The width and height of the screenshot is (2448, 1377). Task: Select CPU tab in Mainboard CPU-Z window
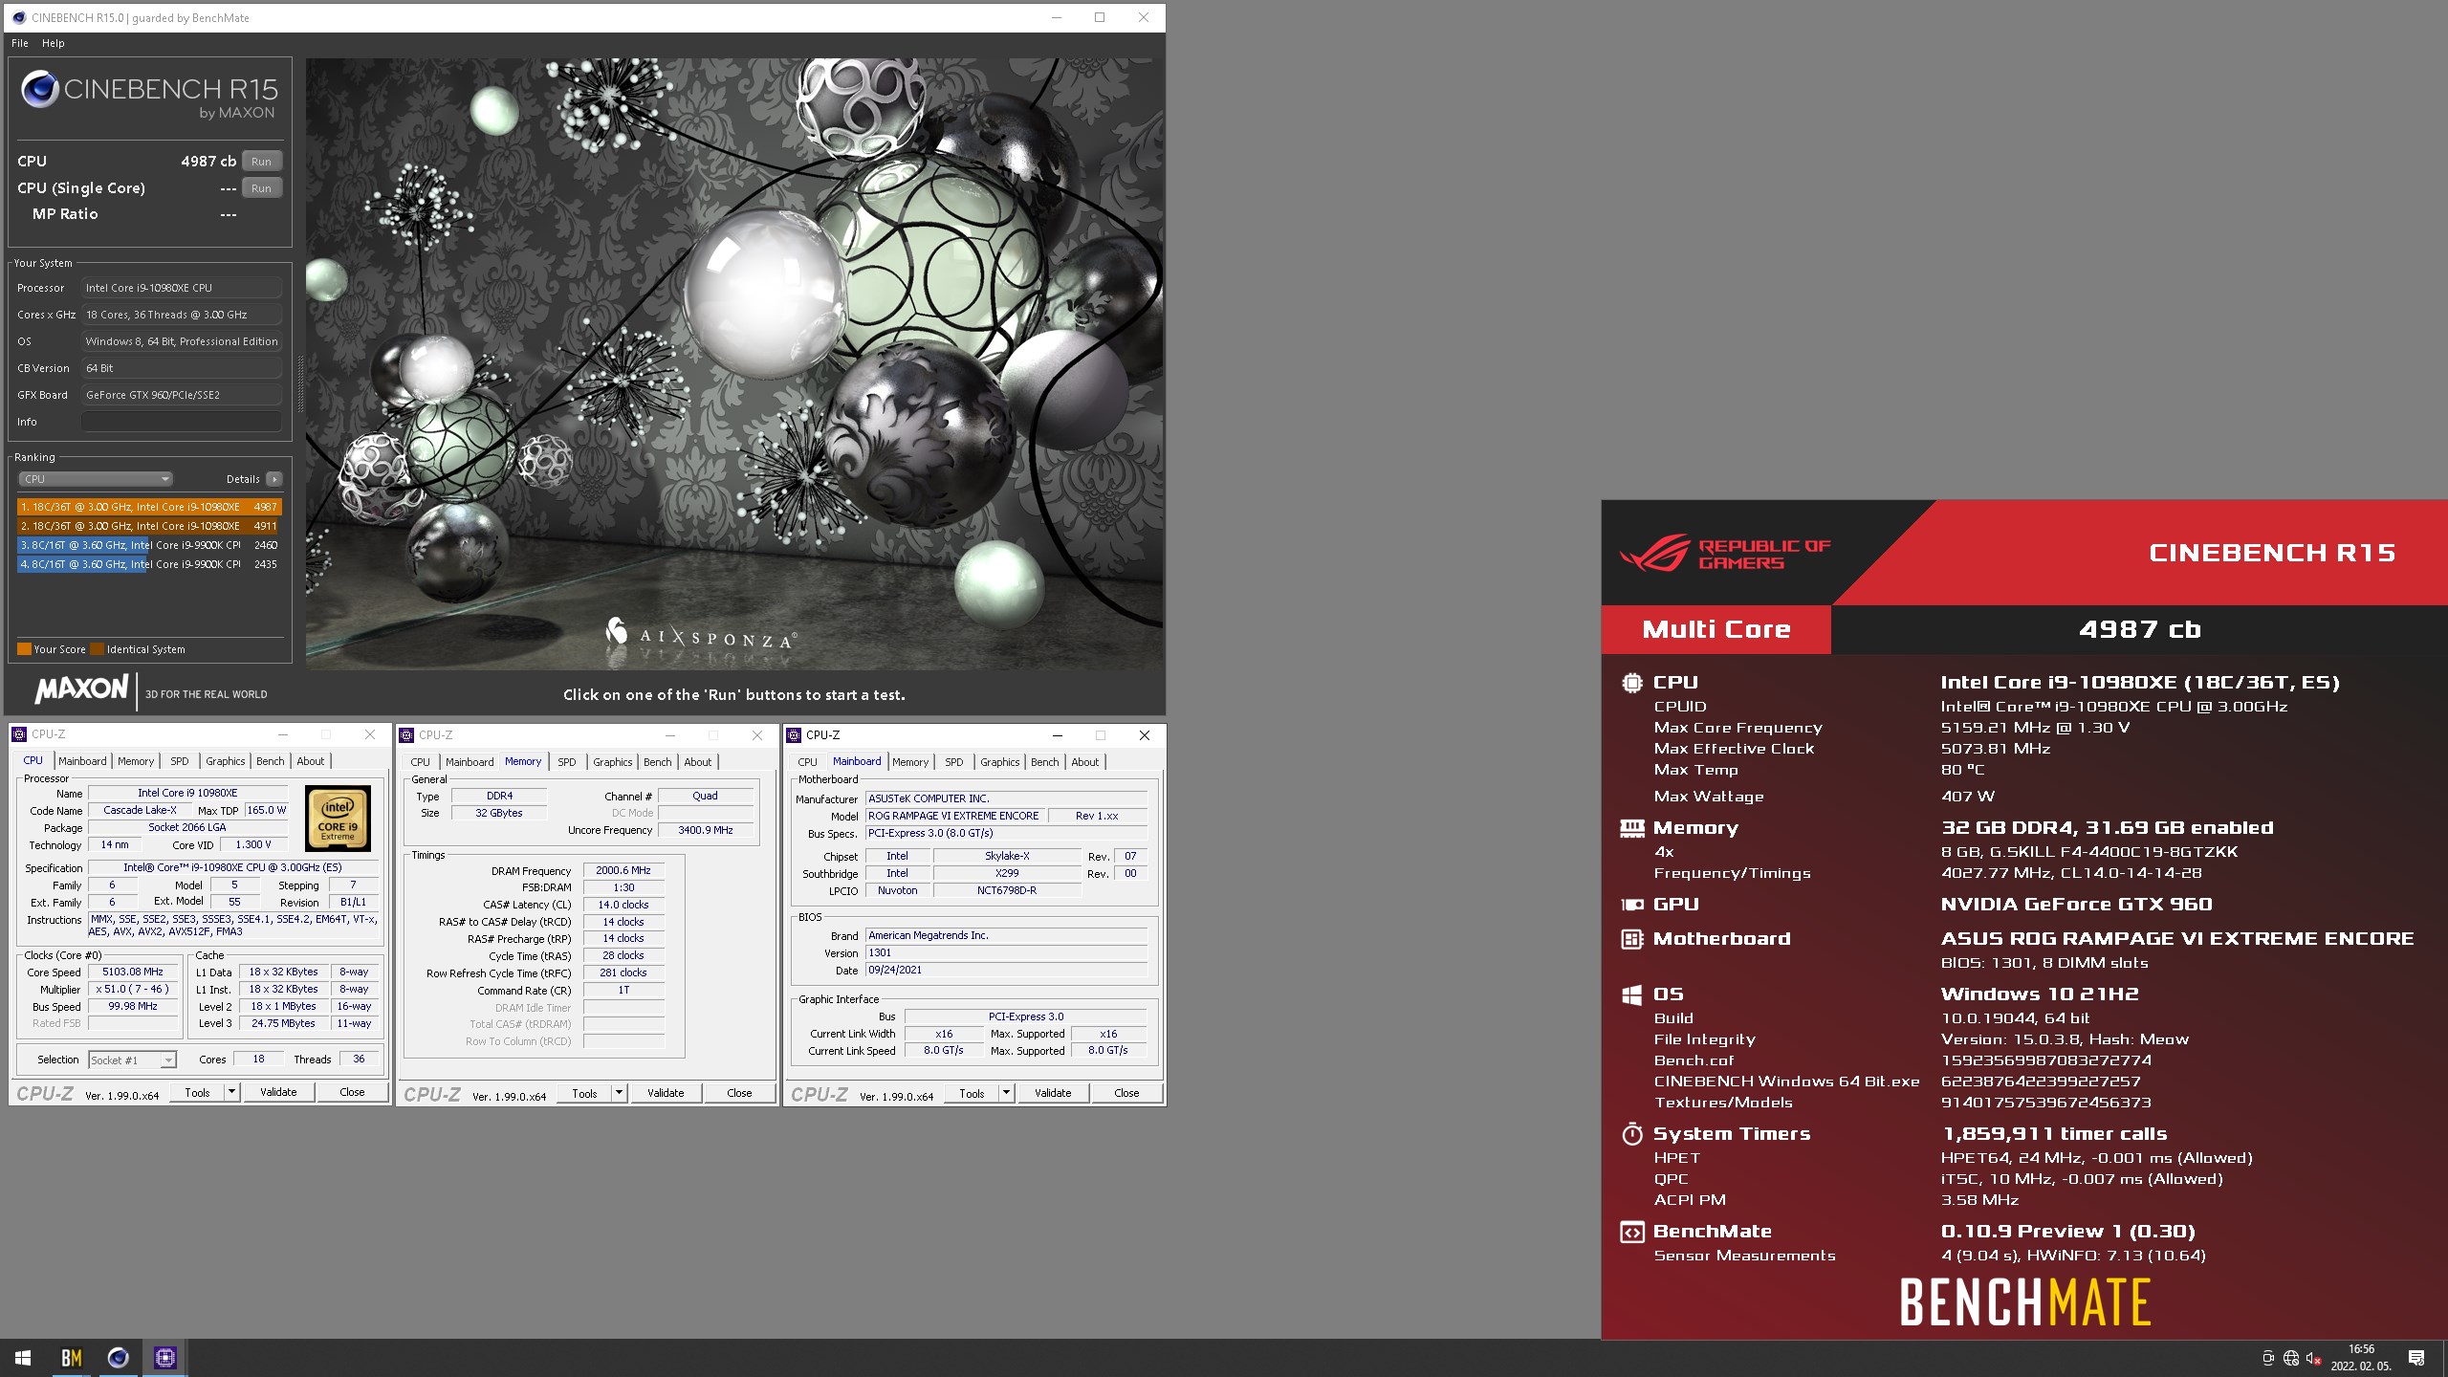(808, 762)
